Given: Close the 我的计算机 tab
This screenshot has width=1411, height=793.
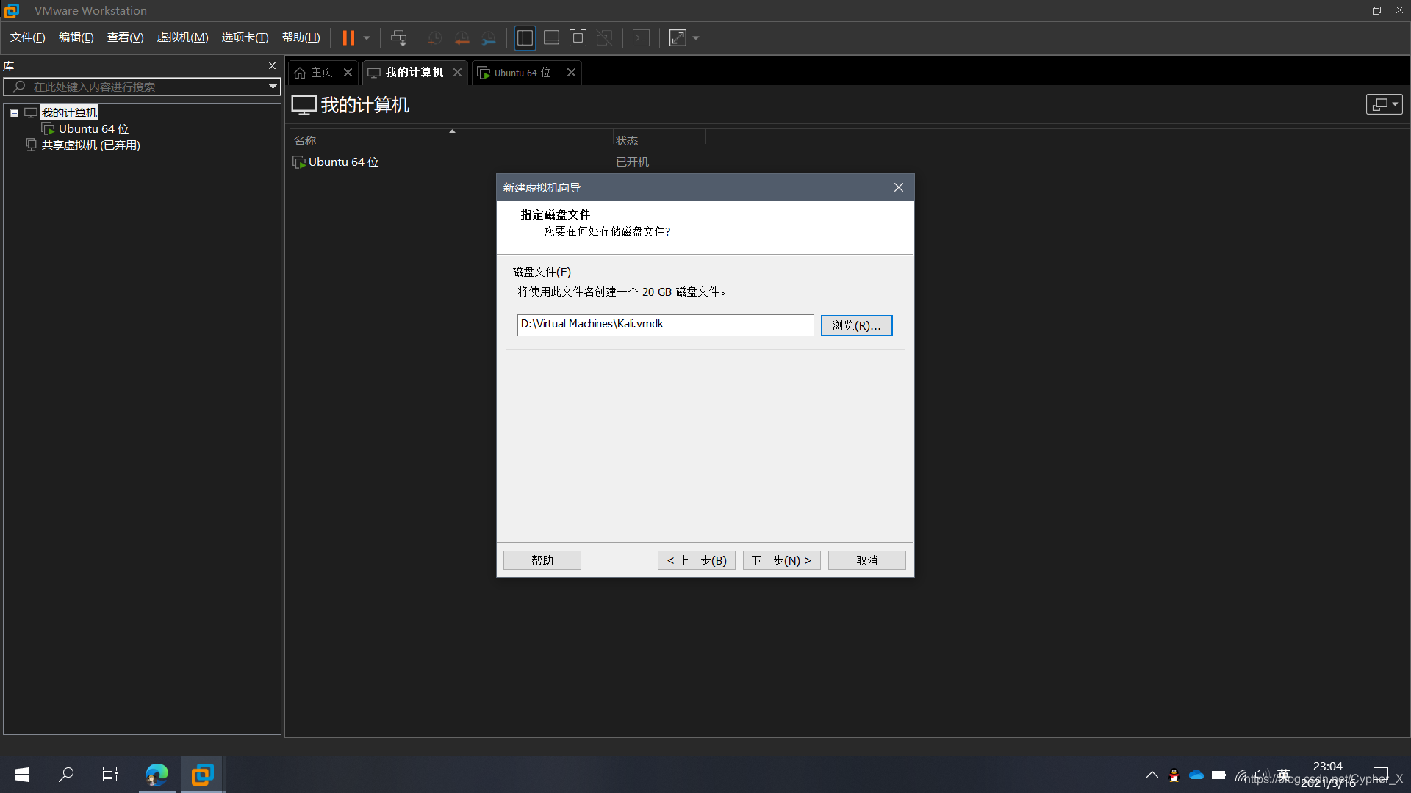Looking at the screenshot, I should point(457,73).
